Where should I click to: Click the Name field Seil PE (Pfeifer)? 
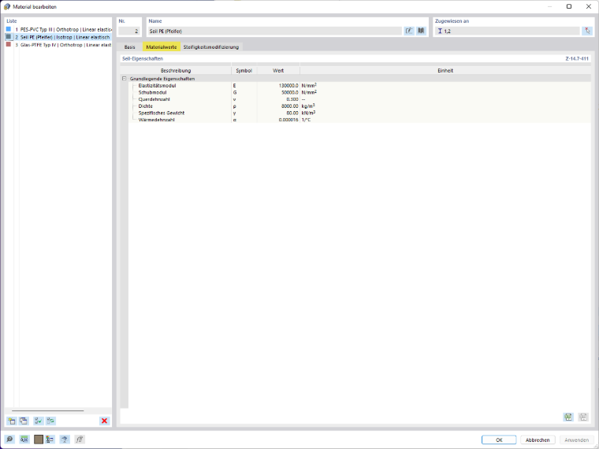[274, 32]
